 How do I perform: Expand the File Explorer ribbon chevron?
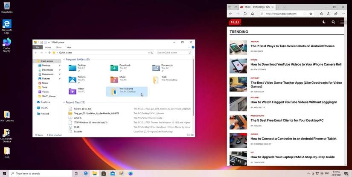coord(189,47)
